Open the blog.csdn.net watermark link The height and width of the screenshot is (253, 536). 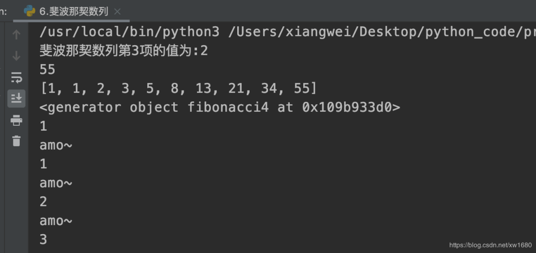click(490, 245)
